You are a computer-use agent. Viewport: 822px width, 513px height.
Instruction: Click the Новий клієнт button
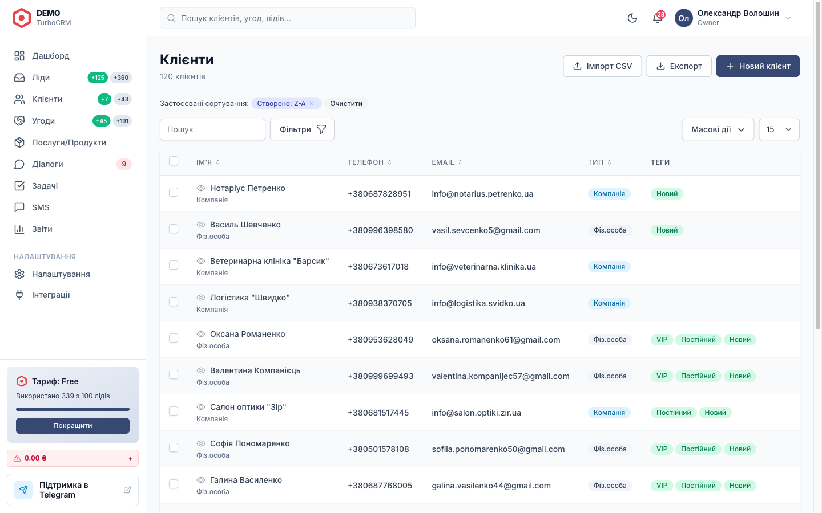click(758, 66)
